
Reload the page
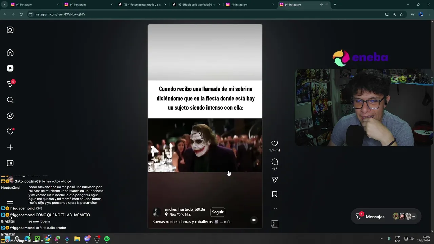tap(21, 14)
